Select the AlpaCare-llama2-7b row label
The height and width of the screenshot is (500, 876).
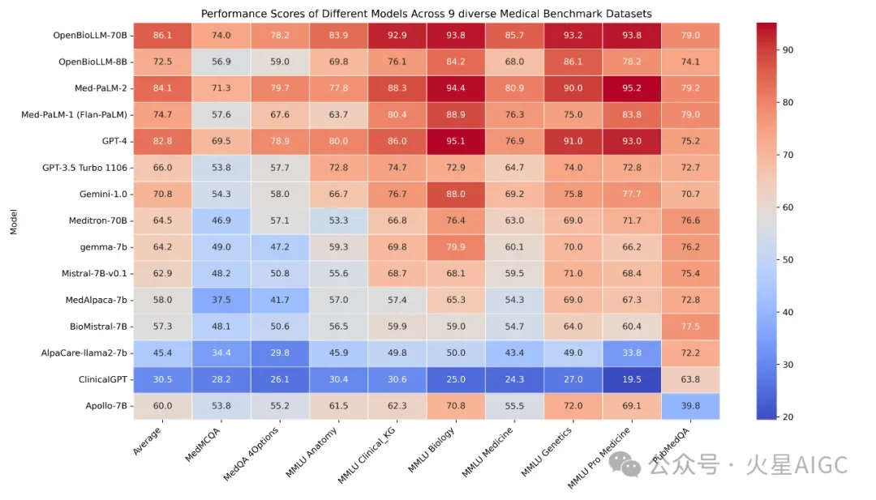point(84,353)
